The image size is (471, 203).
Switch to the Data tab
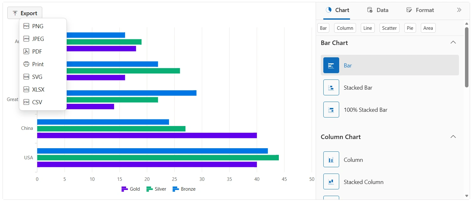coord(378,10)
